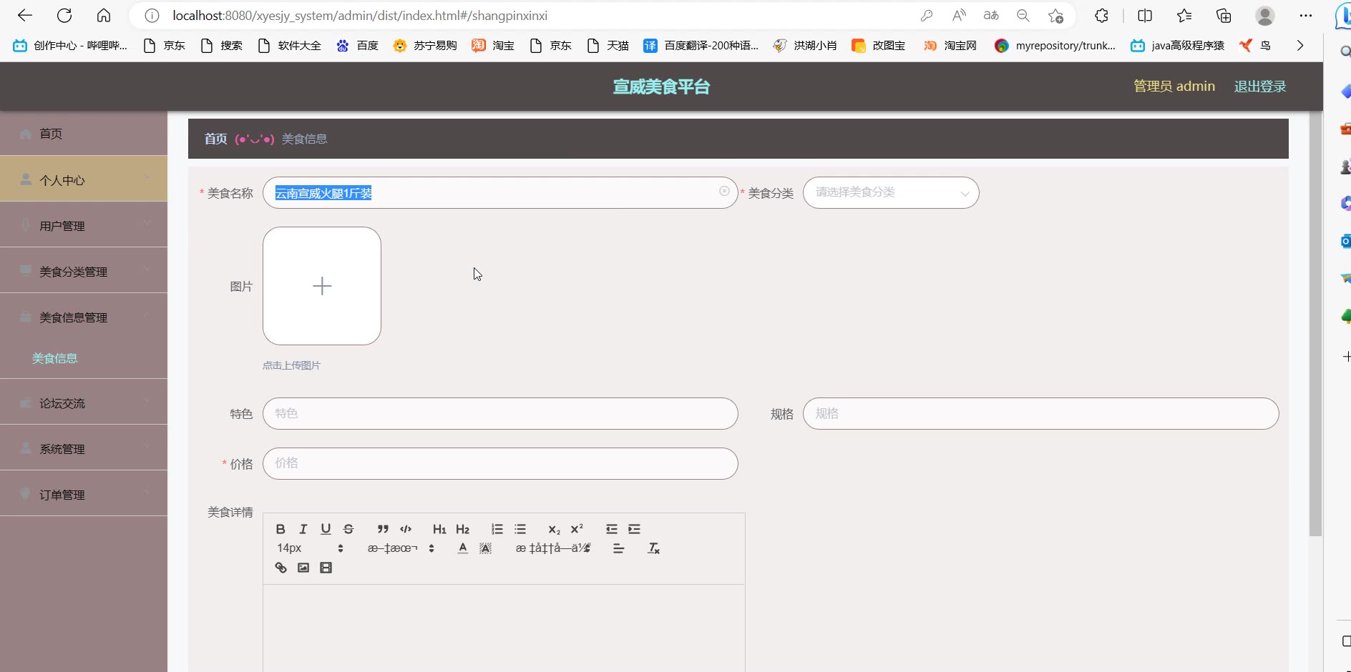1351x672 pixels.
Task: Go back in the browser
Action: click(x=25, y=15)
